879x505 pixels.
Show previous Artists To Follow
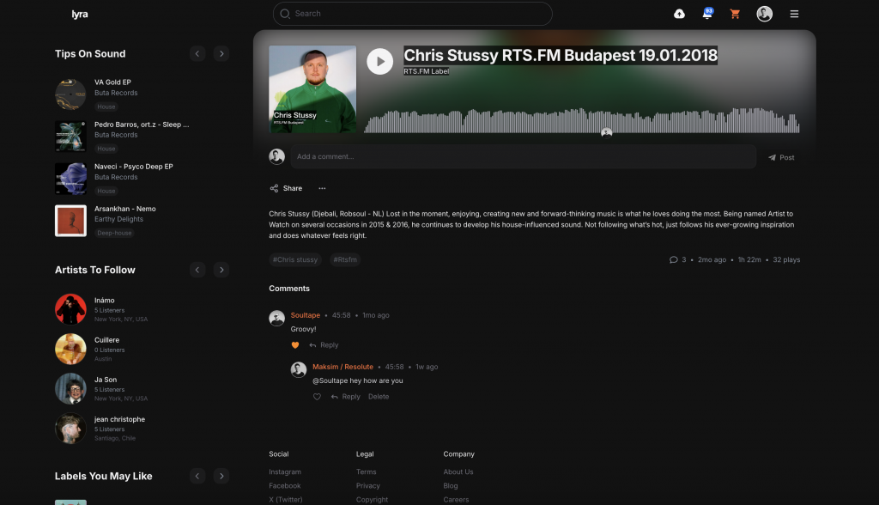(x=197, y=270)
